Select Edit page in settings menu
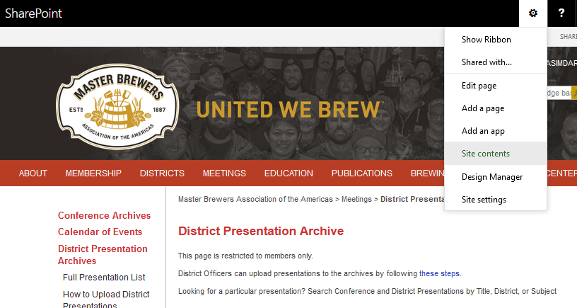This screenshot has height=308, width=577. tap(495, 86)
